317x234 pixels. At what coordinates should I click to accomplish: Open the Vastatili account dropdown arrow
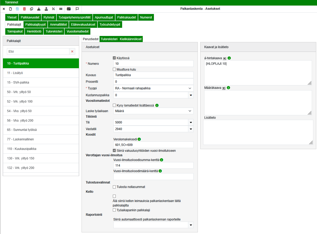(190, 129)
